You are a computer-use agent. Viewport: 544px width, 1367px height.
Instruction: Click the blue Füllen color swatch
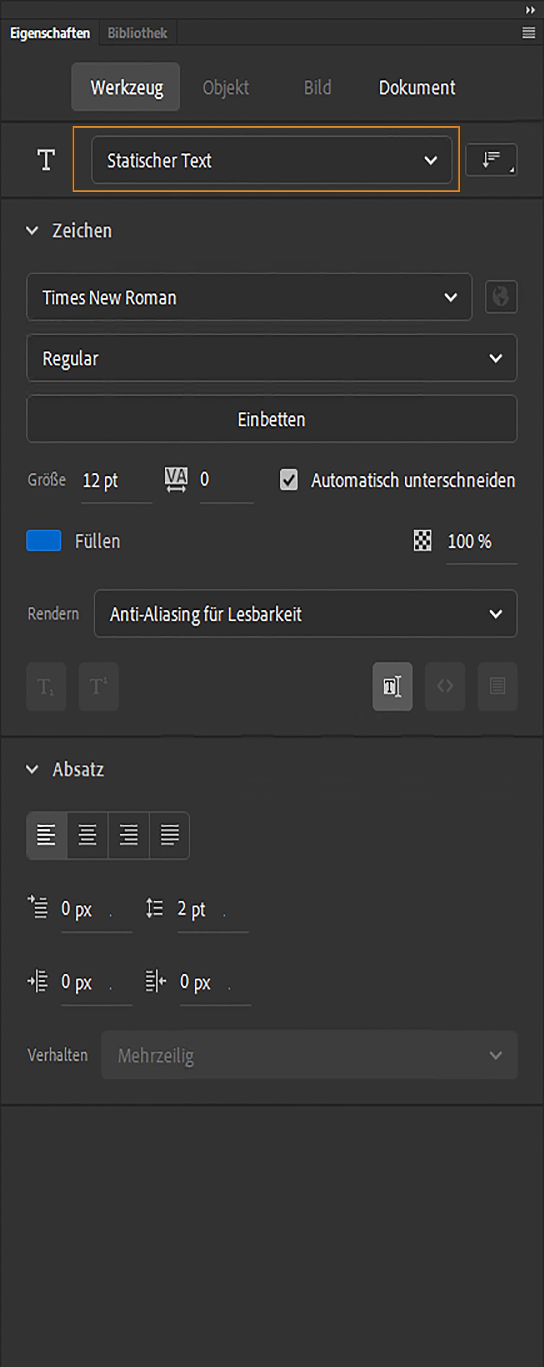43,541
